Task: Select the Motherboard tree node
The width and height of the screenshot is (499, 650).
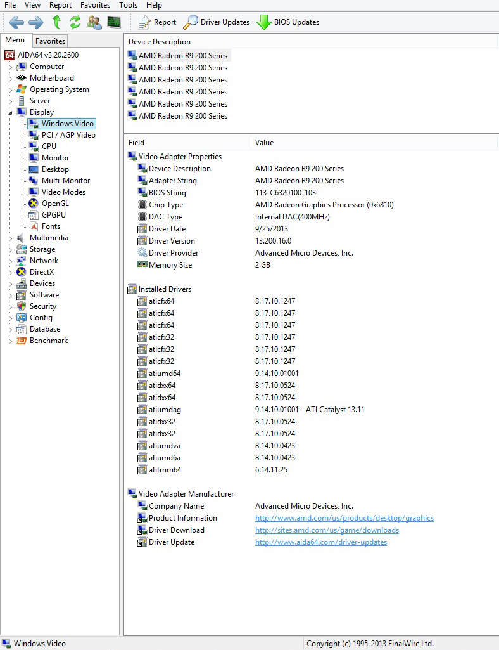Action: click(x=52, y=78)
